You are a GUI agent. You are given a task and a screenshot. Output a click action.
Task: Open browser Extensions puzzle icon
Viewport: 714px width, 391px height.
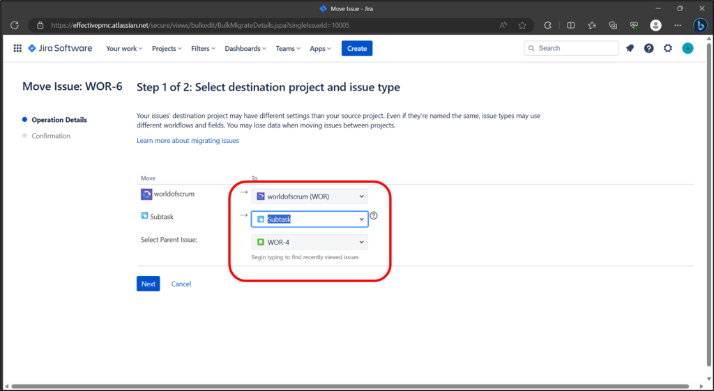[548, 26]
